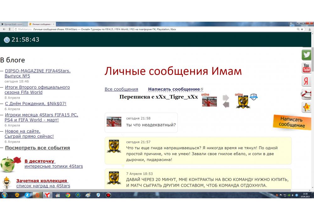314x220 pixels.
Task: Select the 'Личные сообщения' browser tab
Action: (x=41, y=24)
